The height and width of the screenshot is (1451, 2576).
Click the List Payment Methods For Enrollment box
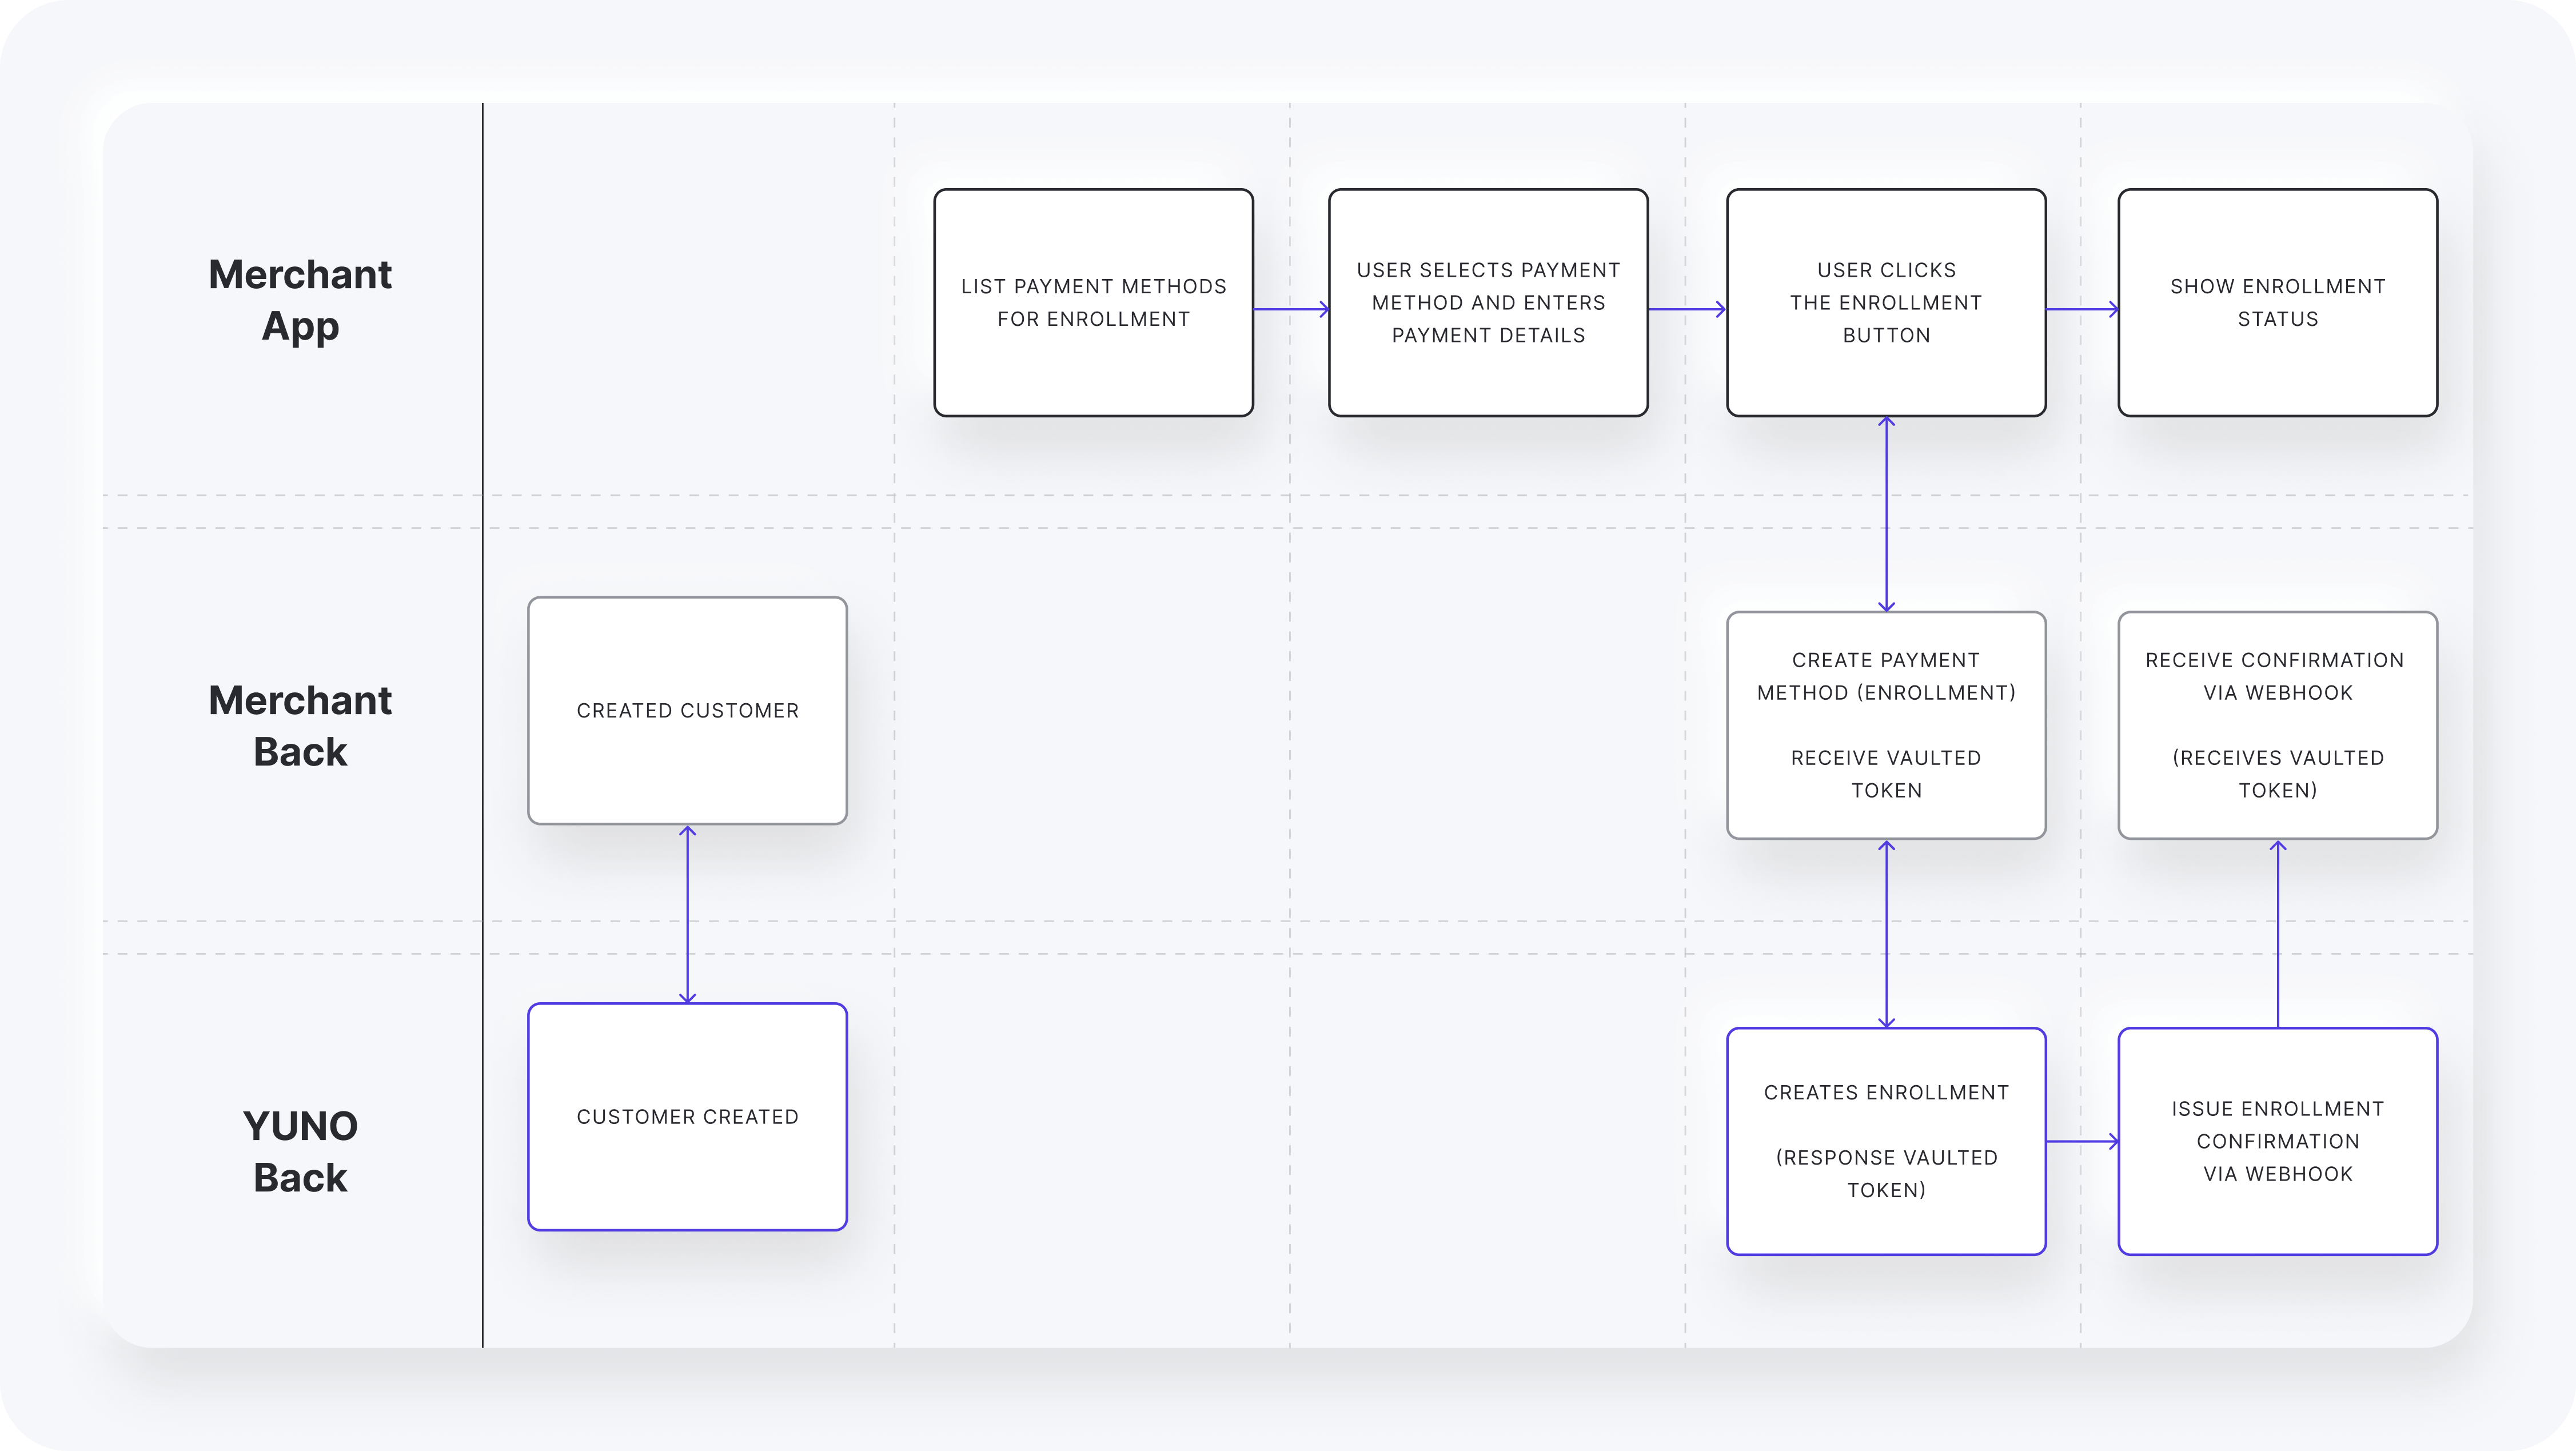tap(1093, 302)
